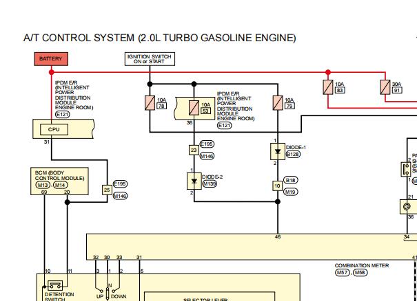
Task: Click the 10A fuse symbol numbered 83
Action: (x=328, y=87)
